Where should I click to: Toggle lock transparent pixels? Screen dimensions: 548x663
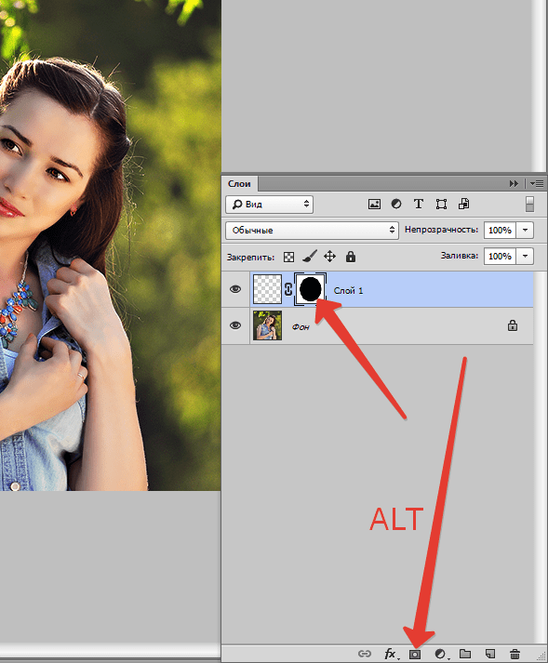click(x=288, y=257)
